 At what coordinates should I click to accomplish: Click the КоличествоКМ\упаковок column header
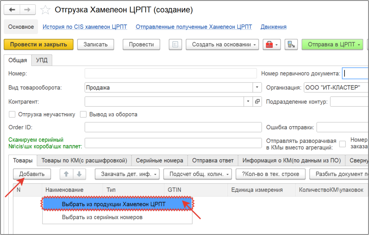(x=332, y=190)
